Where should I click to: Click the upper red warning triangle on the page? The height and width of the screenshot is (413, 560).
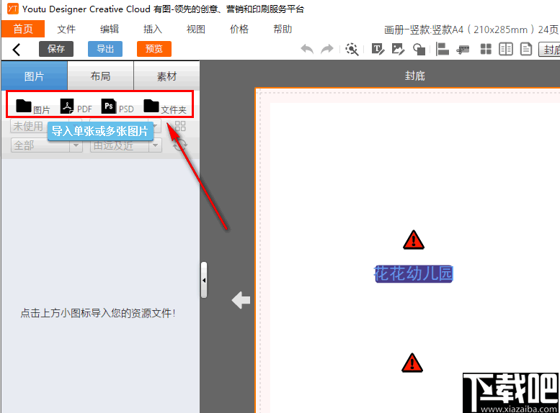tap(414, 240)
